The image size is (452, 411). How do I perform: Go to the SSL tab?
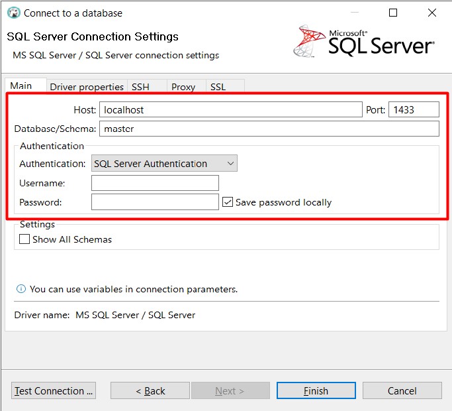pos(218,87)
